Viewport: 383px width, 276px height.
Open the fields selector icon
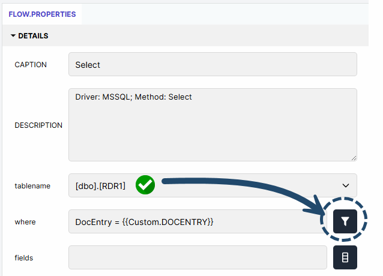[x=345, y=257]
